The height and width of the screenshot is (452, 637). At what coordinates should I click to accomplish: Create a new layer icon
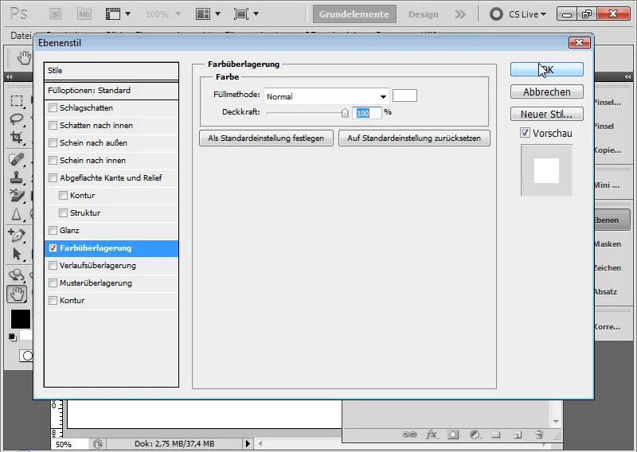click(x=517, y=434)
